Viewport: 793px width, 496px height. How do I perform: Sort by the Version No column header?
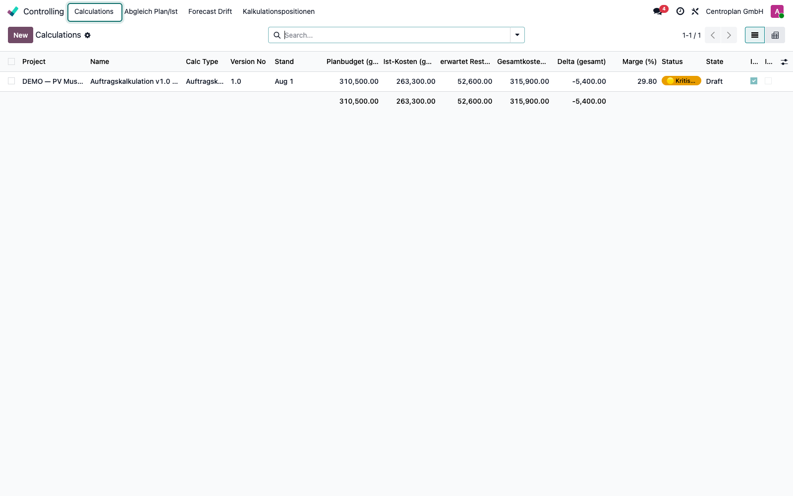point(248,62)
